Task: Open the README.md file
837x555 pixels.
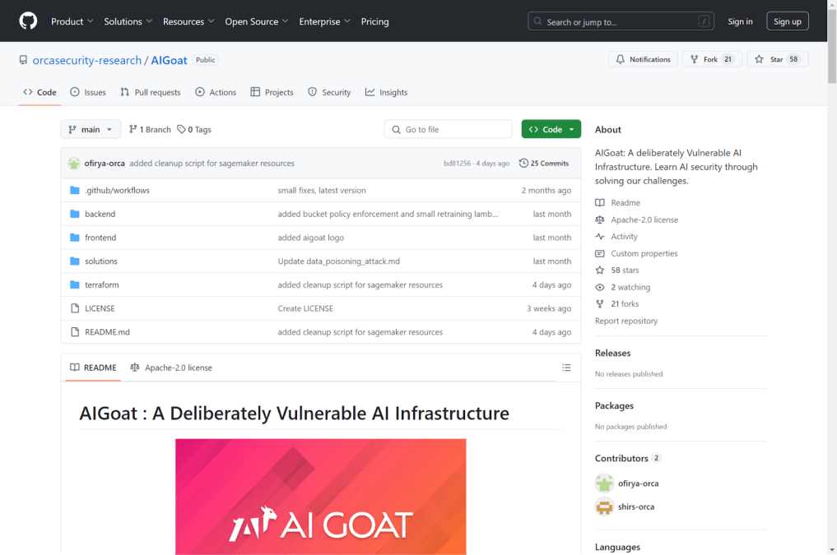Action: point(107,331)
